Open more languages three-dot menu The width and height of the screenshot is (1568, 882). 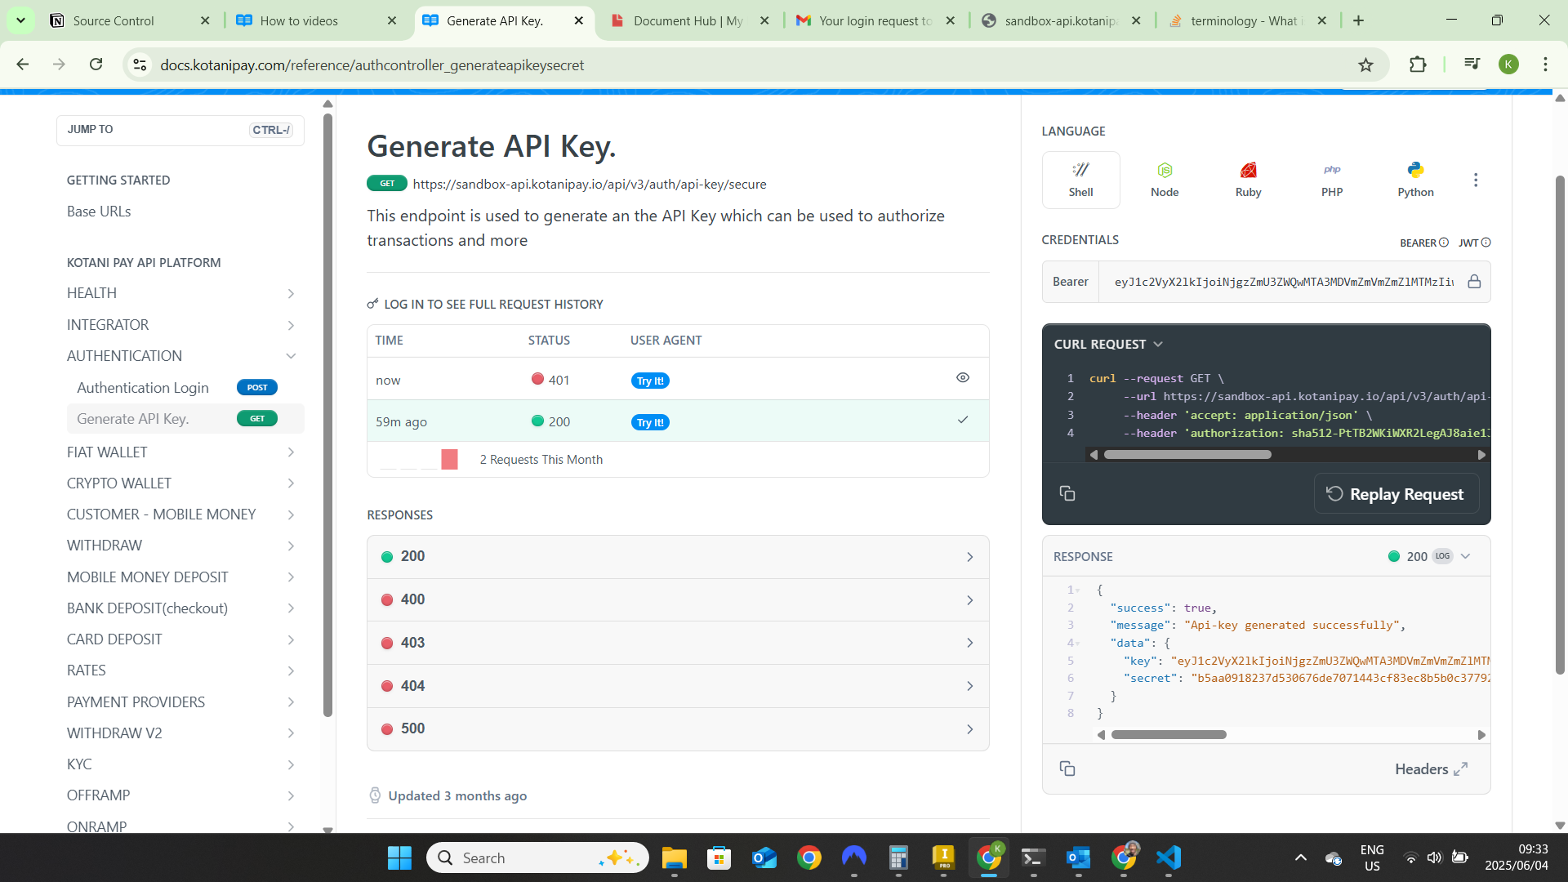(x=1475, y=180)
